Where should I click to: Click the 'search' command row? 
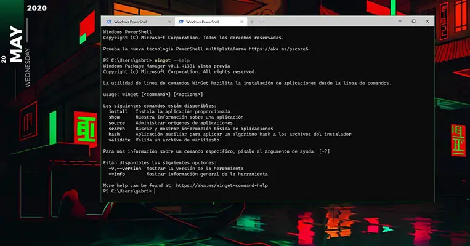tap(191, 129)
